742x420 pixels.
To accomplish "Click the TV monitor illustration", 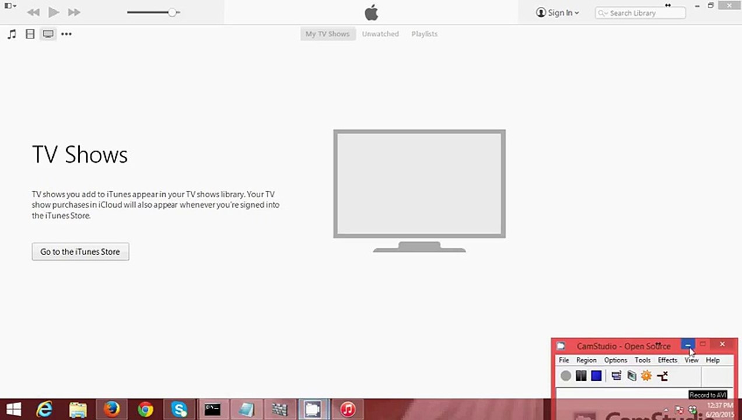I will coord(419,191).
